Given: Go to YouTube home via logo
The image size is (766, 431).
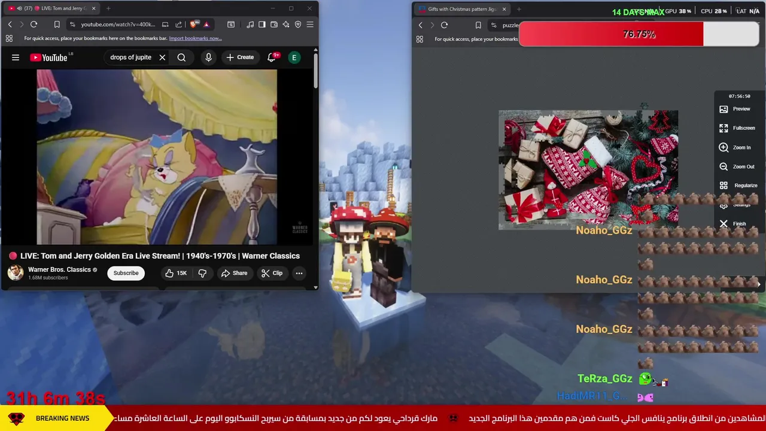Looking at the screenshot, I should [x=49, y=57].
